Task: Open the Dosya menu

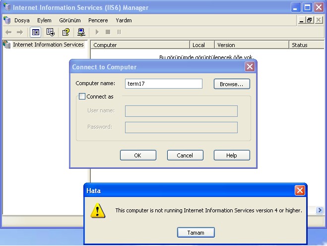Action: pos(22,20)
